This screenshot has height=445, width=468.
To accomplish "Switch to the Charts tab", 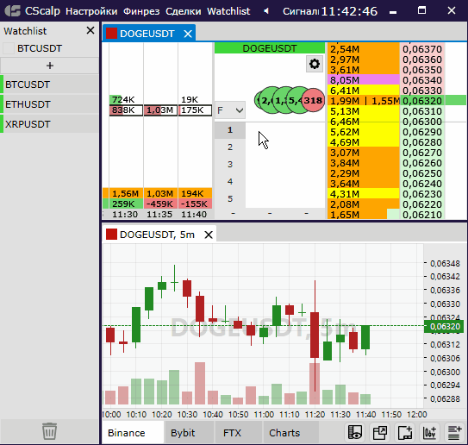I will point(284,433).
